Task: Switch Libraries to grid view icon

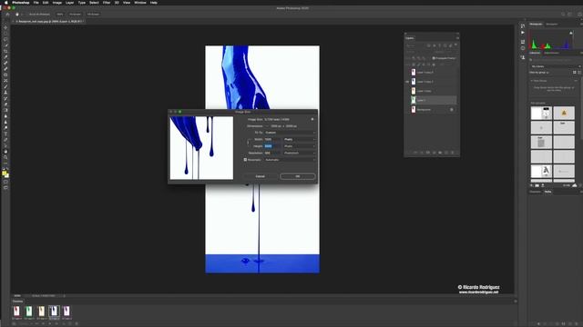Action: click(575, 73)
